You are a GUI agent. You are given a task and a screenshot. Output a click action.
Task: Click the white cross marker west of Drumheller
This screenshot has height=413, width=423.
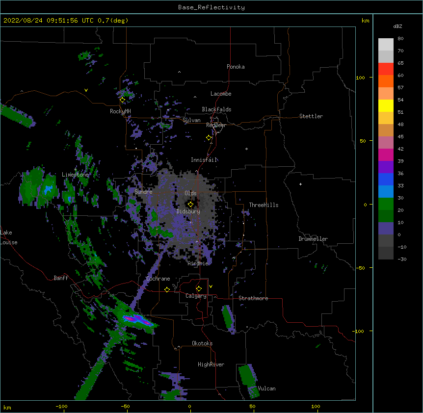click(x=300, y=184)
